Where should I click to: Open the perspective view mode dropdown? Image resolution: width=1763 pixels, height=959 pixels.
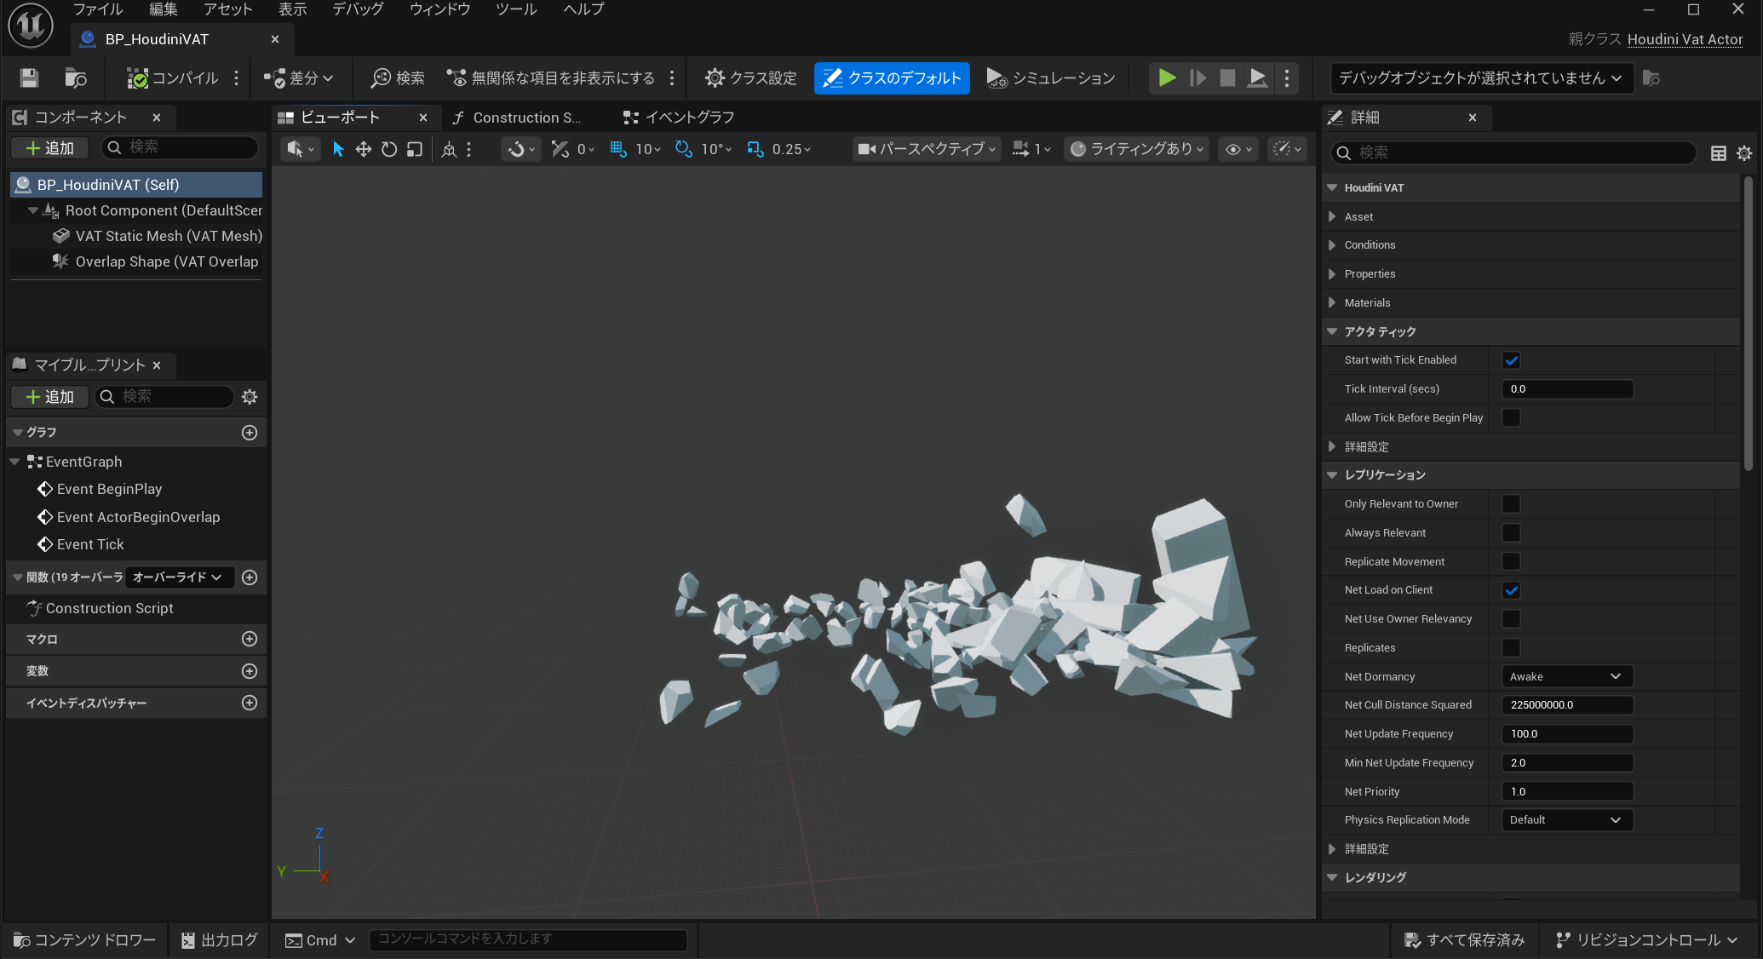[927, 149]
